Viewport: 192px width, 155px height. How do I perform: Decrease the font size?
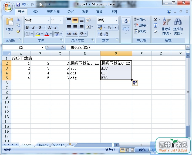pyautogui.click(x=56, y=27)
